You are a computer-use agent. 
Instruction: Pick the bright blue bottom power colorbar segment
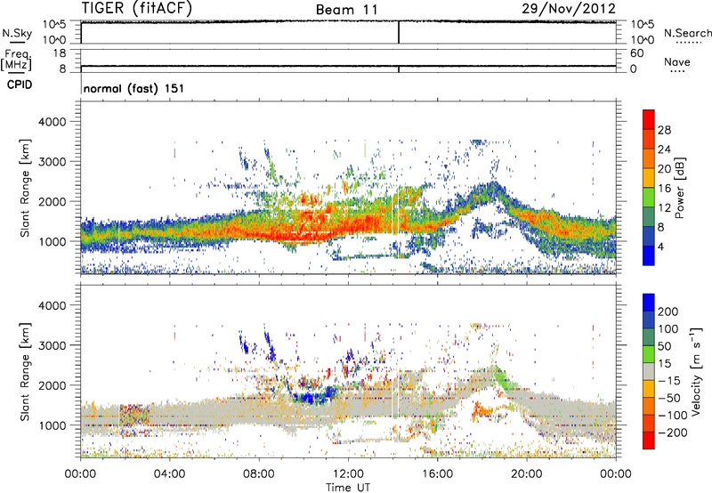pos(649,255)
